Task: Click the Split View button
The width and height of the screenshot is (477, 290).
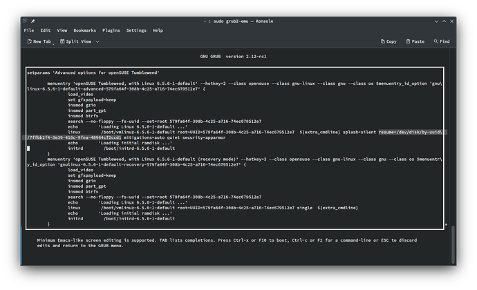Action: point(75,41)
